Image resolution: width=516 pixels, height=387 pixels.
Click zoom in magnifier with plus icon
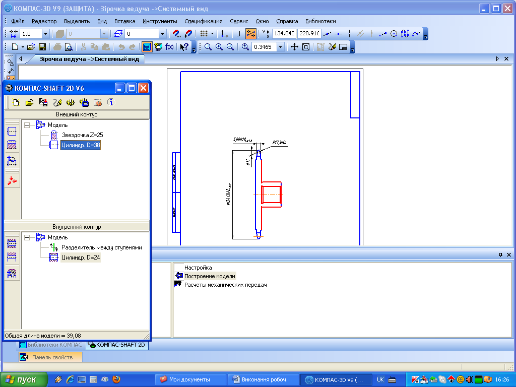point(219,47)
